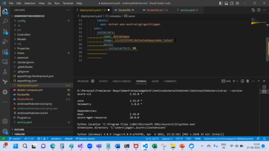The height and width of the screenshot is (151, 269).
Task: Open Accounts menu in activity bar
Action: pyautogui.click(x=5, y=121)
